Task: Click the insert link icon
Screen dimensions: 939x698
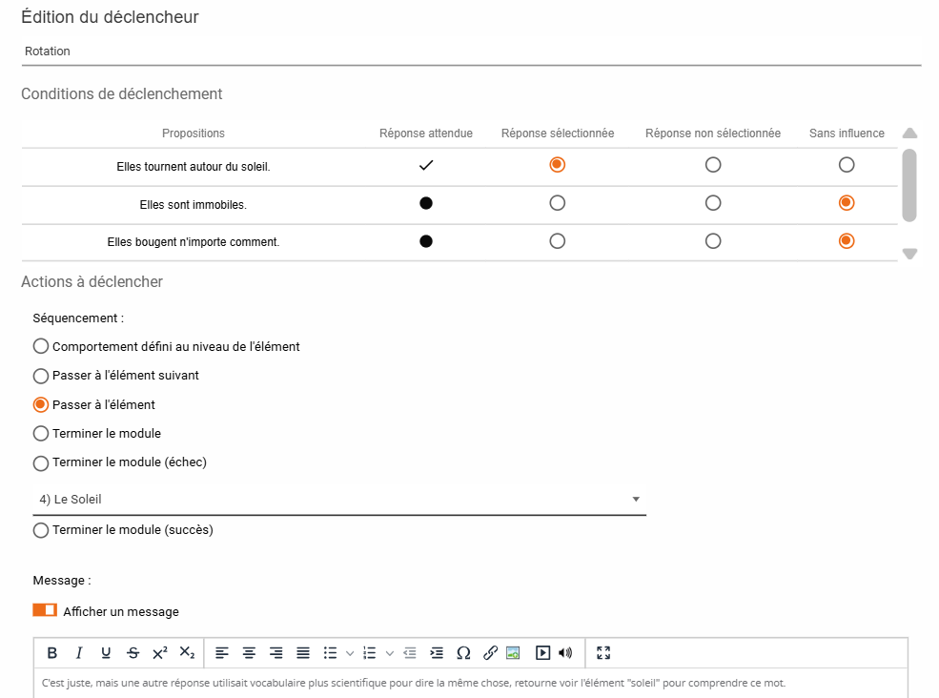Action: (490, 653)
